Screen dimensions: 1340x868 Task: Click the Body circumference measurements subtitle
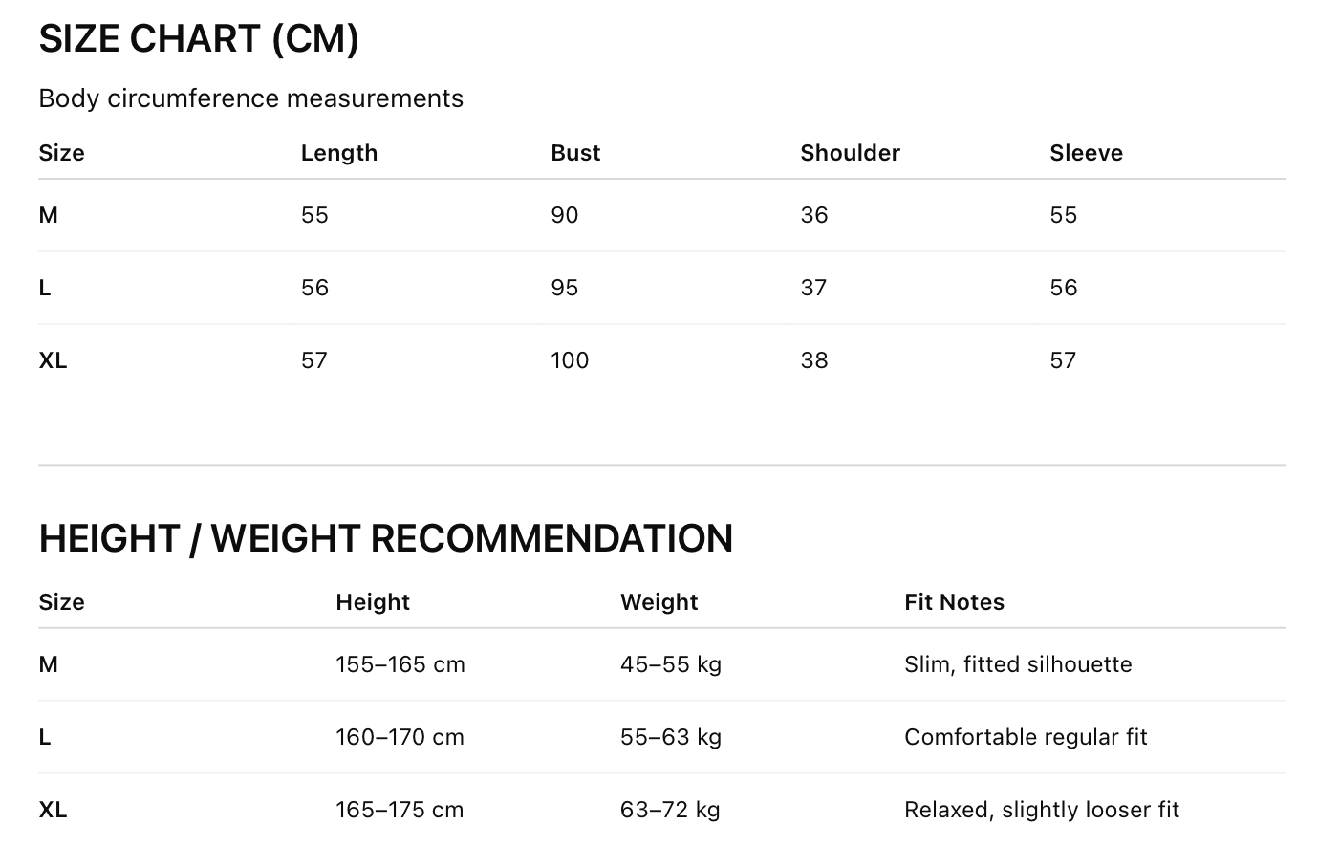click(250, 98)
